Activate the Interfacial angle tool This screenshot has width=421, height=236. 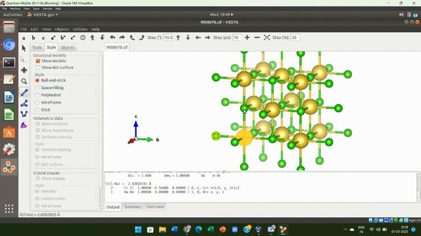(24, 125)
